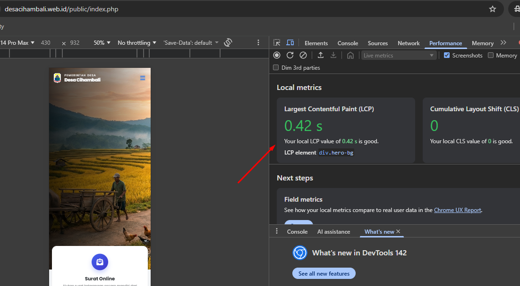
Task: Open the hamburger menu on the webpage
Action: (143, 78)
